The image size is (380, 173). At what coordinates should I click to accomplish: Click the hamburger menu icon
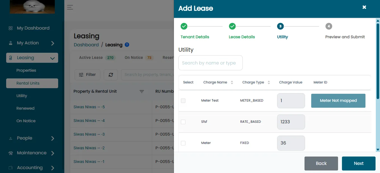70,7
